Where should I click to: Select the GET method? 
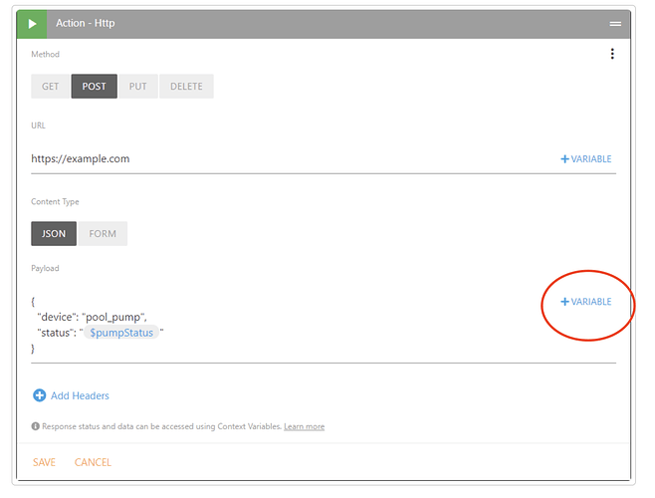point(50,86)
